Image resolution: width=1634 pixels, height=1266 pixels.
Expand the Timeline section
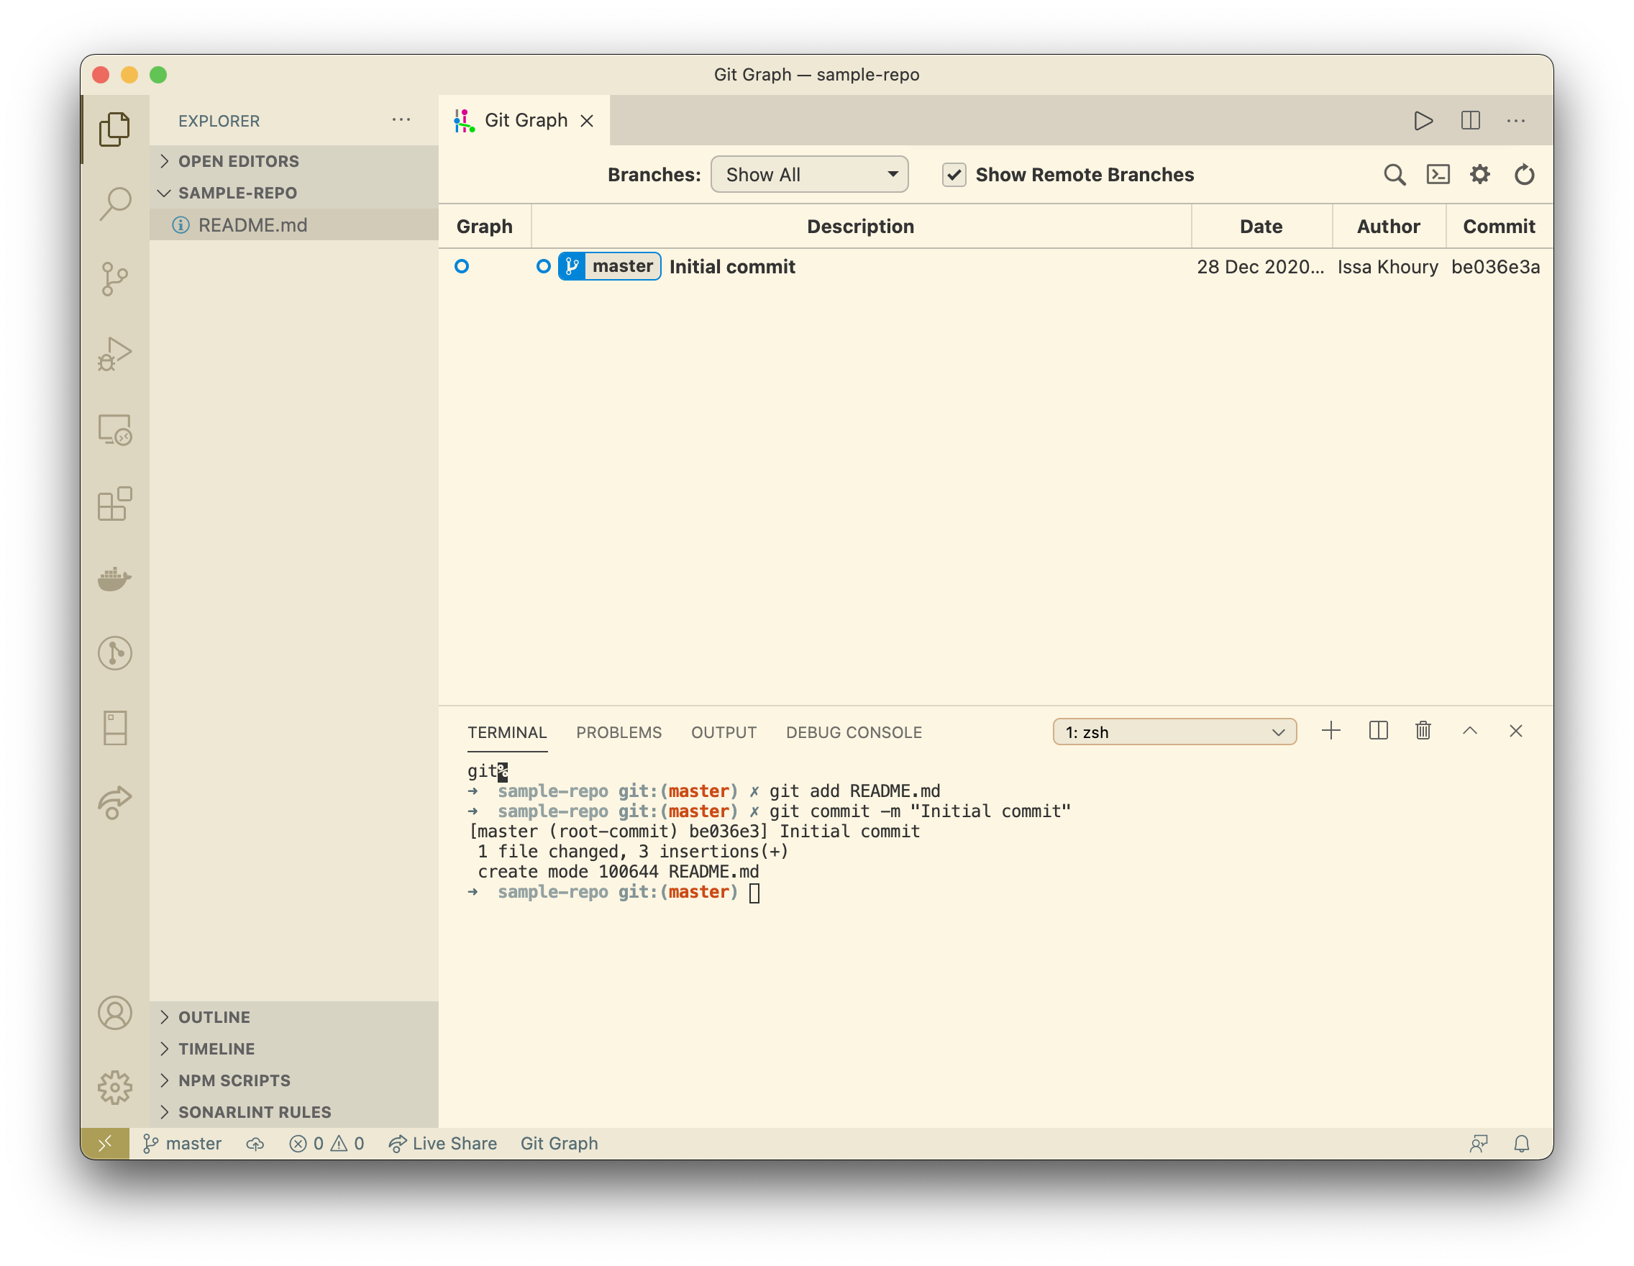[x=294, y=1048]
